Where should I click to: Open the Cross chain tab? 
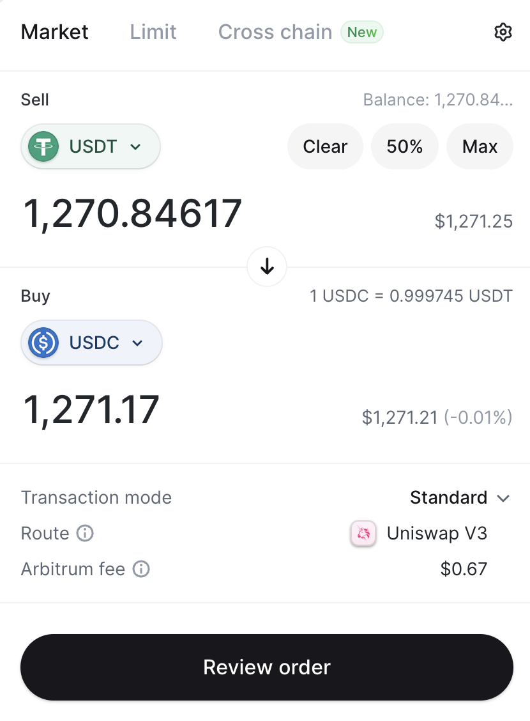click(x=275, y=32)
